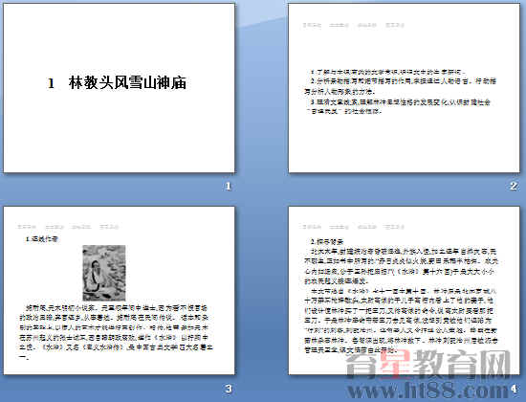Click the third navigation tab on slide 2
The height and width of the screenshot is (402, 526).
[366, 25]
